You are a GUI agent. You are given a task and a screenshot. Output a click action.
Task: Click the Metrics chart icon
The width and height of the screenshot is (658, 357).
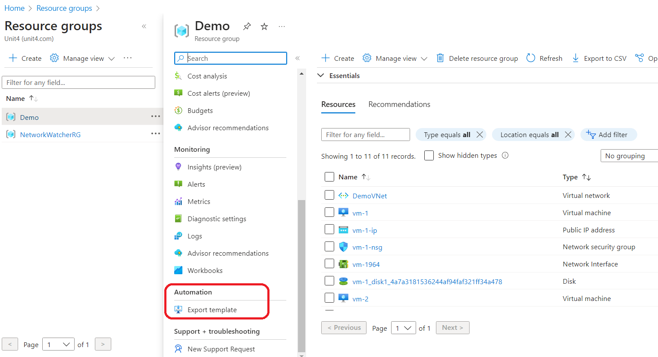click(178, 201)
